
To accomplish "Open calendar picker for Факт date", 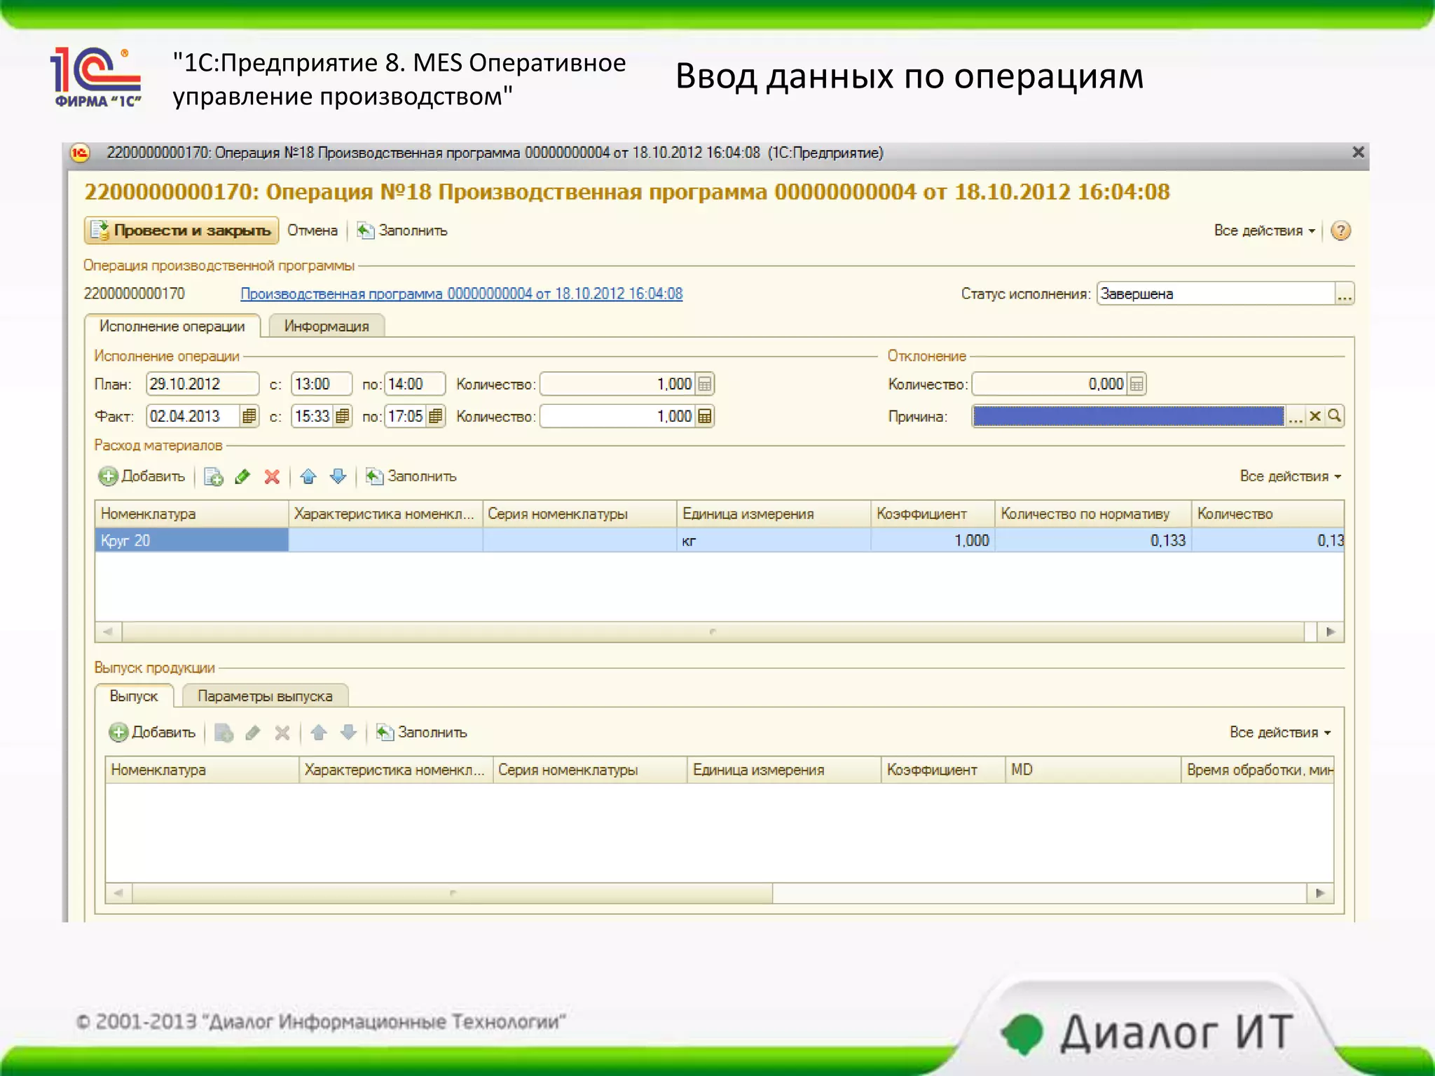I will point(249,416).
